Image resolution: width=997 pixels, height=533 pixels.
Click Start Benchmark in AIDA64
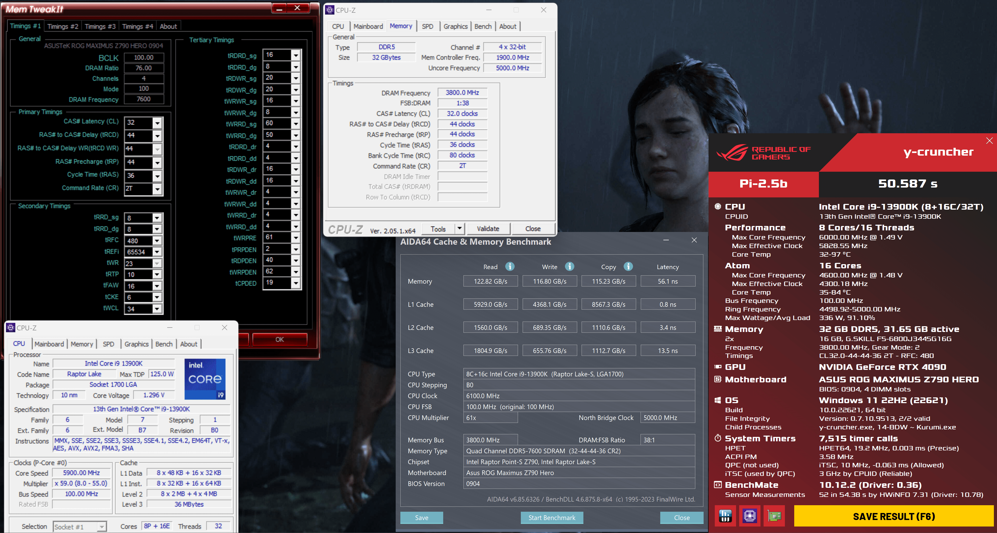click(552, 517)
